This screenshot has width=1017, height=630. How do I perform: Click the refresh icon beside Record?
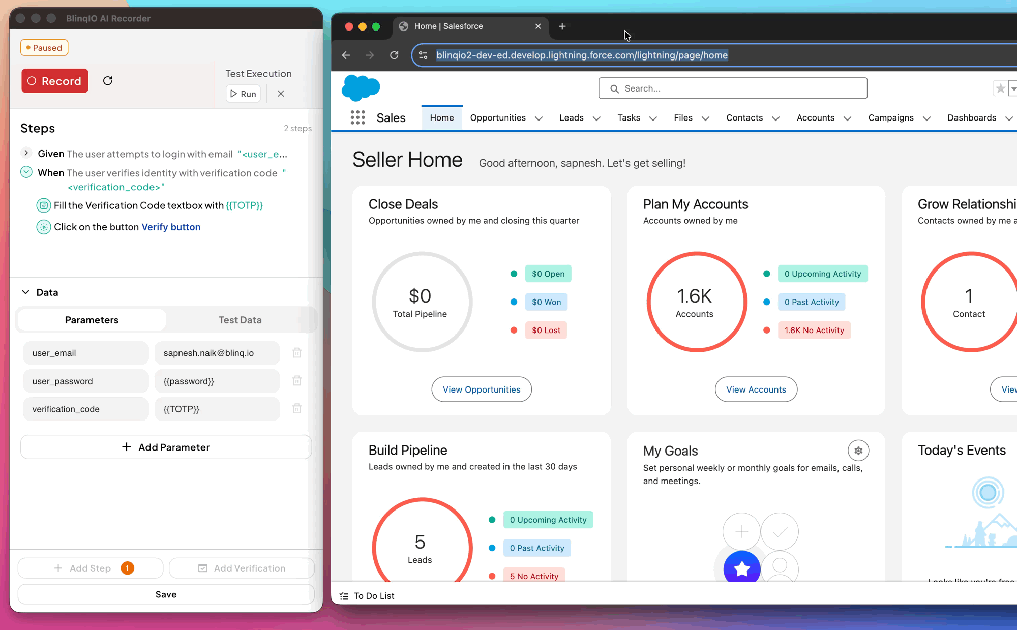tap(108, 81)
